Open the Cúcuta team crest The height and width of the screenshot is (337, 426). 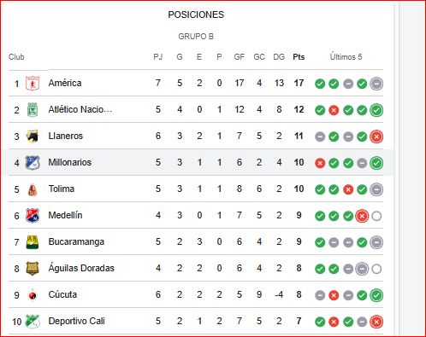point(33,295)
